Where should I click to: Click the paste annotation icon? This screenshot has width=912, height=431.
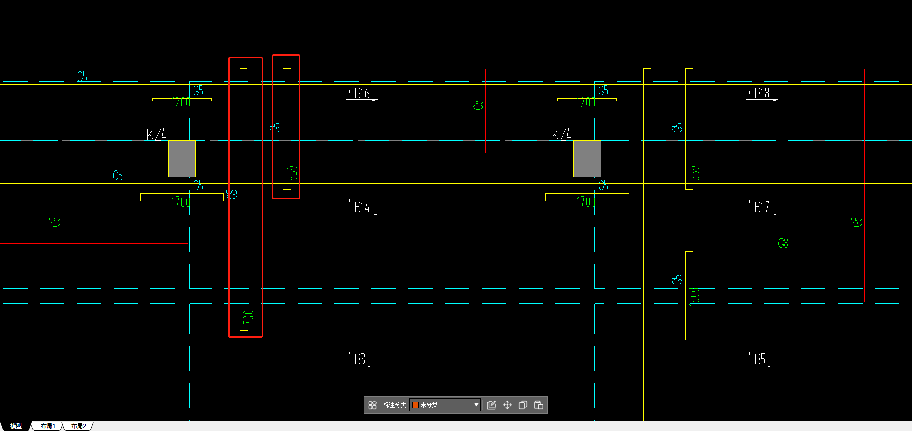(x=539, y=405)
